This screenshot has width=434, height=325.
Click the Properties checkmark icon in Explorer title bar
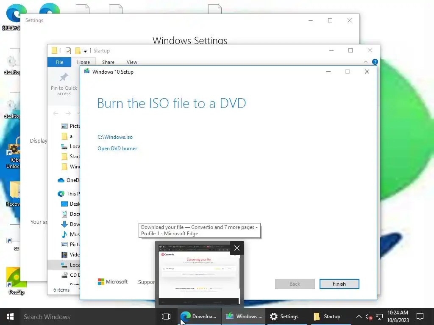click(x=68, y=51)
